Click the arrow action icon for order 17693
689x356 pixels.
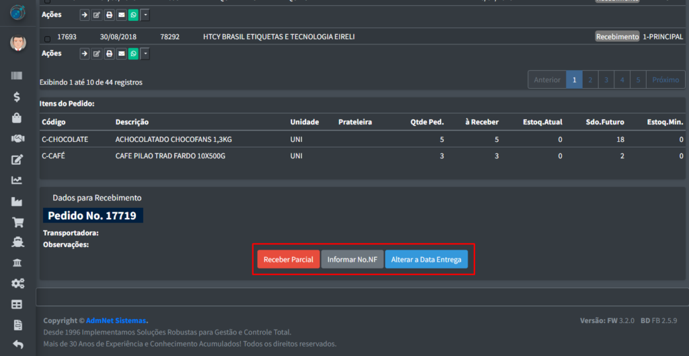85,54
